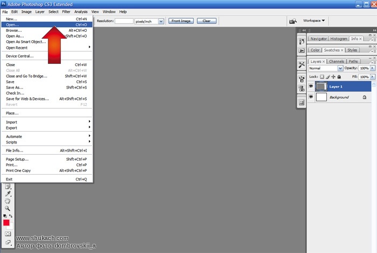The height and width of the screenshot is (253, 377).
Task: Change screen mode icon in toolbox
Action: pos(8,242)
